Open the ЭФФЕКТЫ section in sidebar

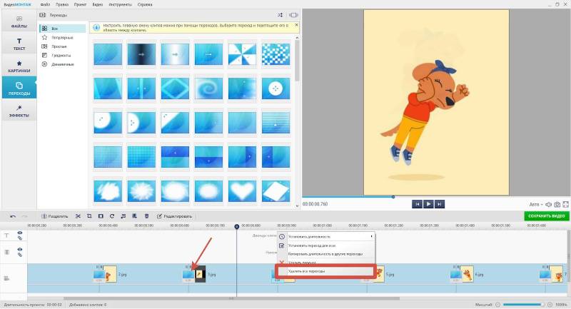[19, 111]
